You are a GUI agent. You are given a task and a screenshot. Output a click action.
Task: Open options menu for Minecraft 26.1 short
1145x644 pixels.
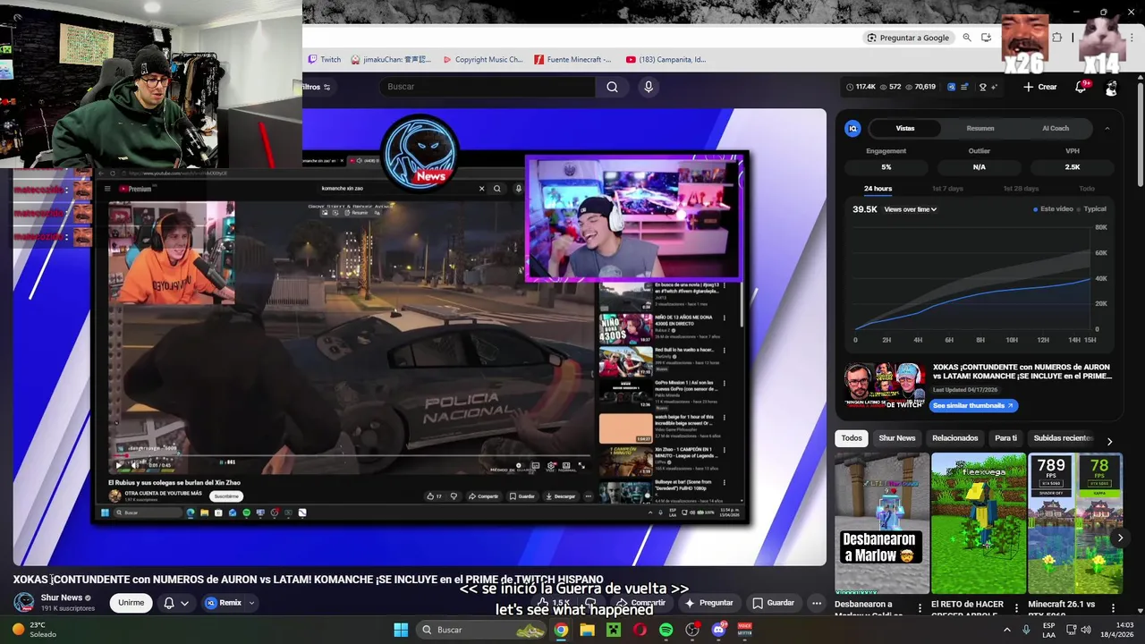pyautogui.click(x=1113, y=608)
